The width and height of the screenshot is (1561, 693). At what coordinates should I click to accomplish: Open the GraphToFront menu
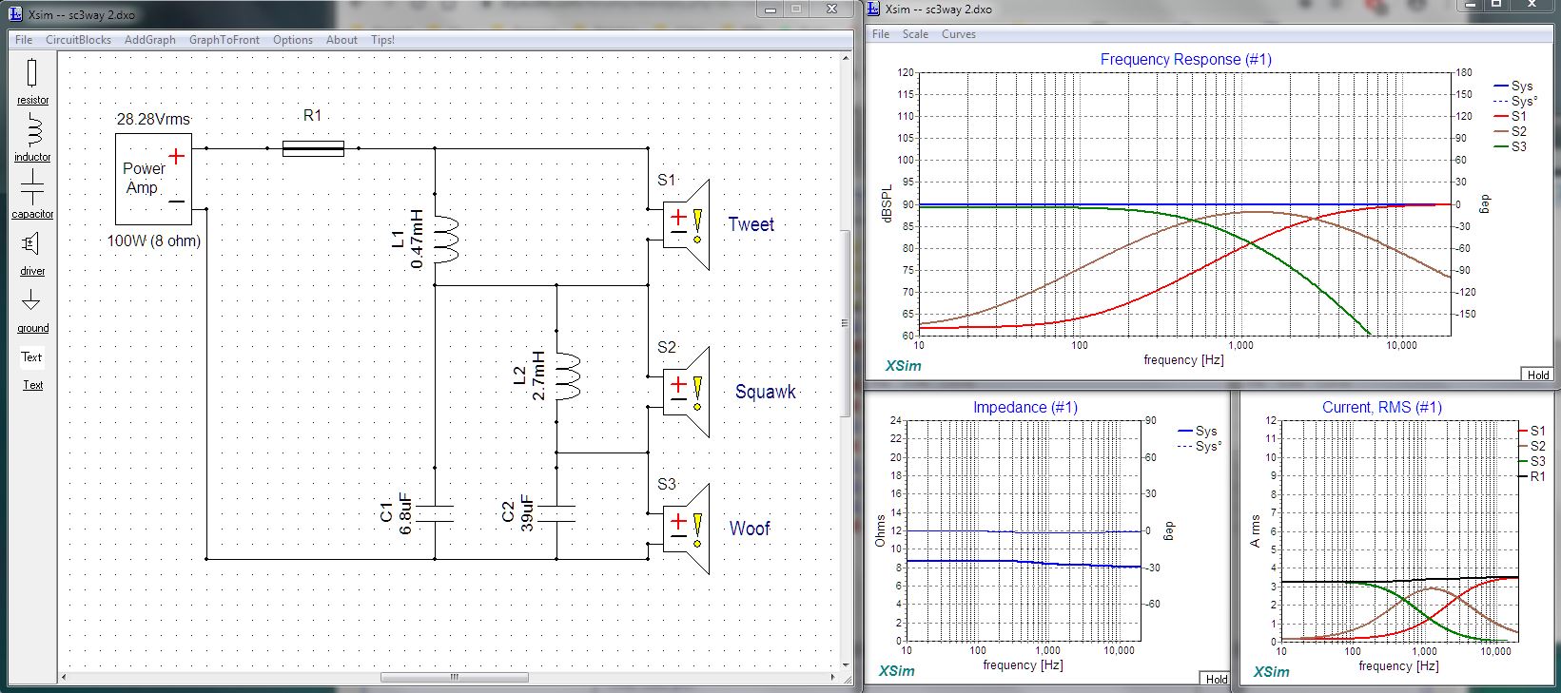tap(224, 40)
